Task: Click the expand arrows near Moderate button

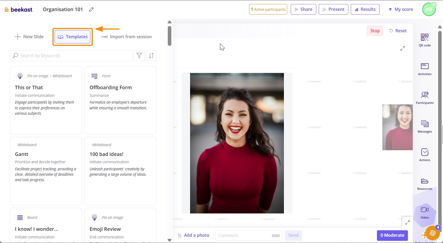Action: tap(407, 222)
